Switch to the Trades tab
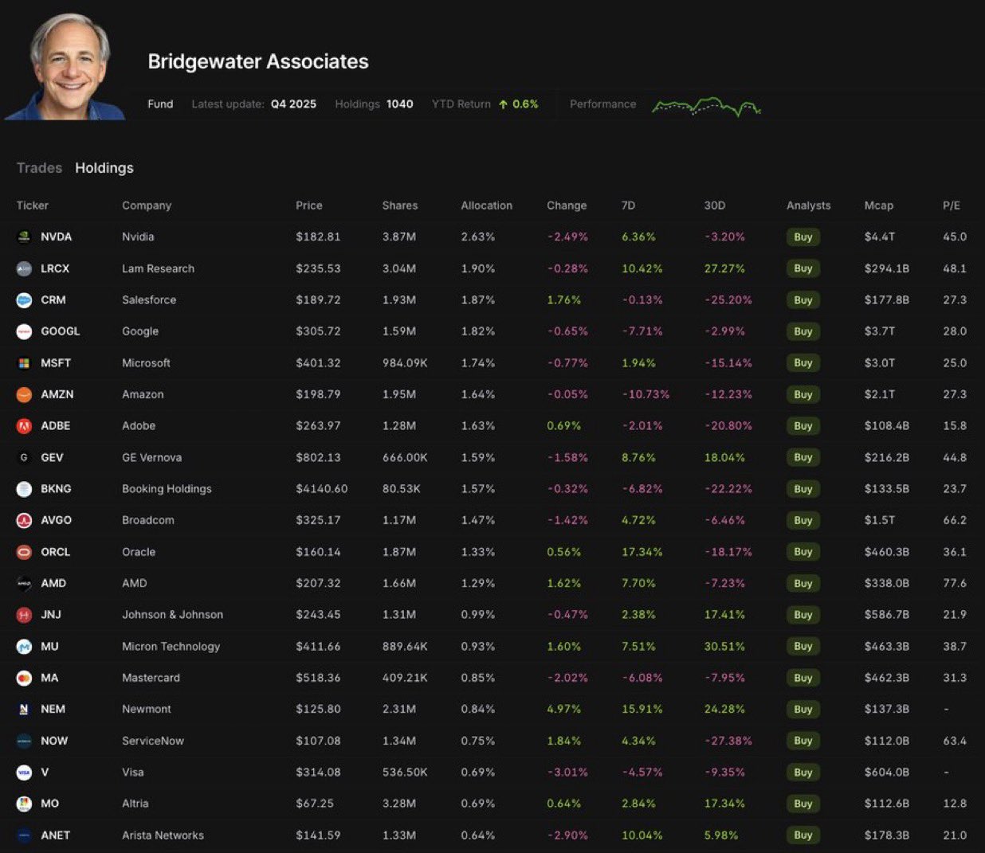The height and width of the screenshot is (853, 985). coord(39,168)
